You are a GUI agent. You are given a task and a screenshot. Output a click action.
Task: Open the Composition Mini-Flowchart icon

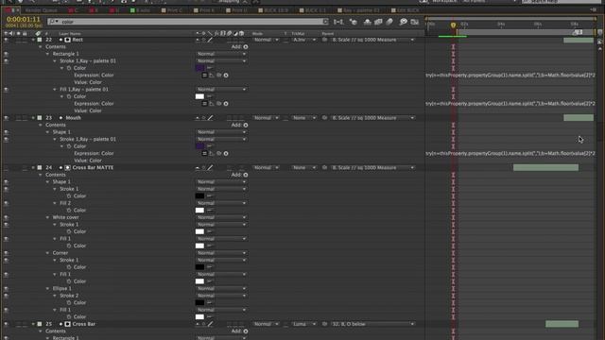(338, 22)
